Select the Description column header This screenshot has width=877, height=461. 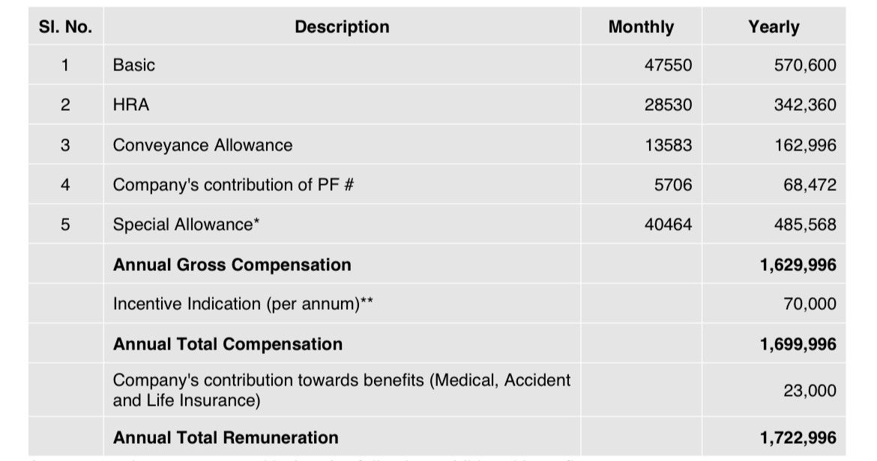click(342, 27)
